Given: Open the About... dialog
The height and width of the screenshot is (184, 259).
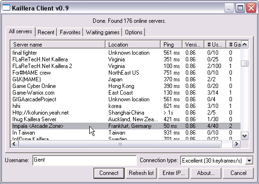Looking at the screenshot, I should pos(206,173).
